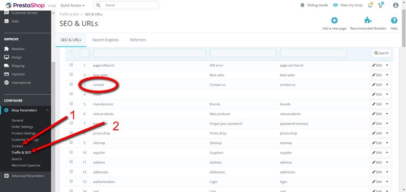Select the checkbox for contact row

[x=71, y=84]
